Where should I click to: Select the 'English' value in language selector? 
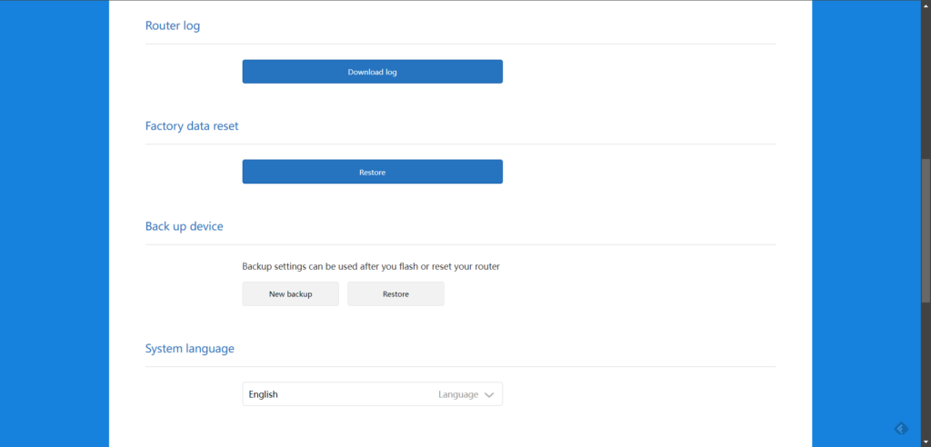(x=264, y=395)
